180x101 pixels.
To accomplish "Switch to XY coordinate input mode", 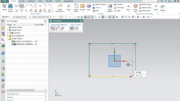I will click(x=72, y=28).
